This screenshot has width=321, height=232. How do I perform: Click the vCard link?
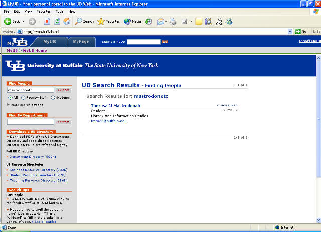pos(230,110)
